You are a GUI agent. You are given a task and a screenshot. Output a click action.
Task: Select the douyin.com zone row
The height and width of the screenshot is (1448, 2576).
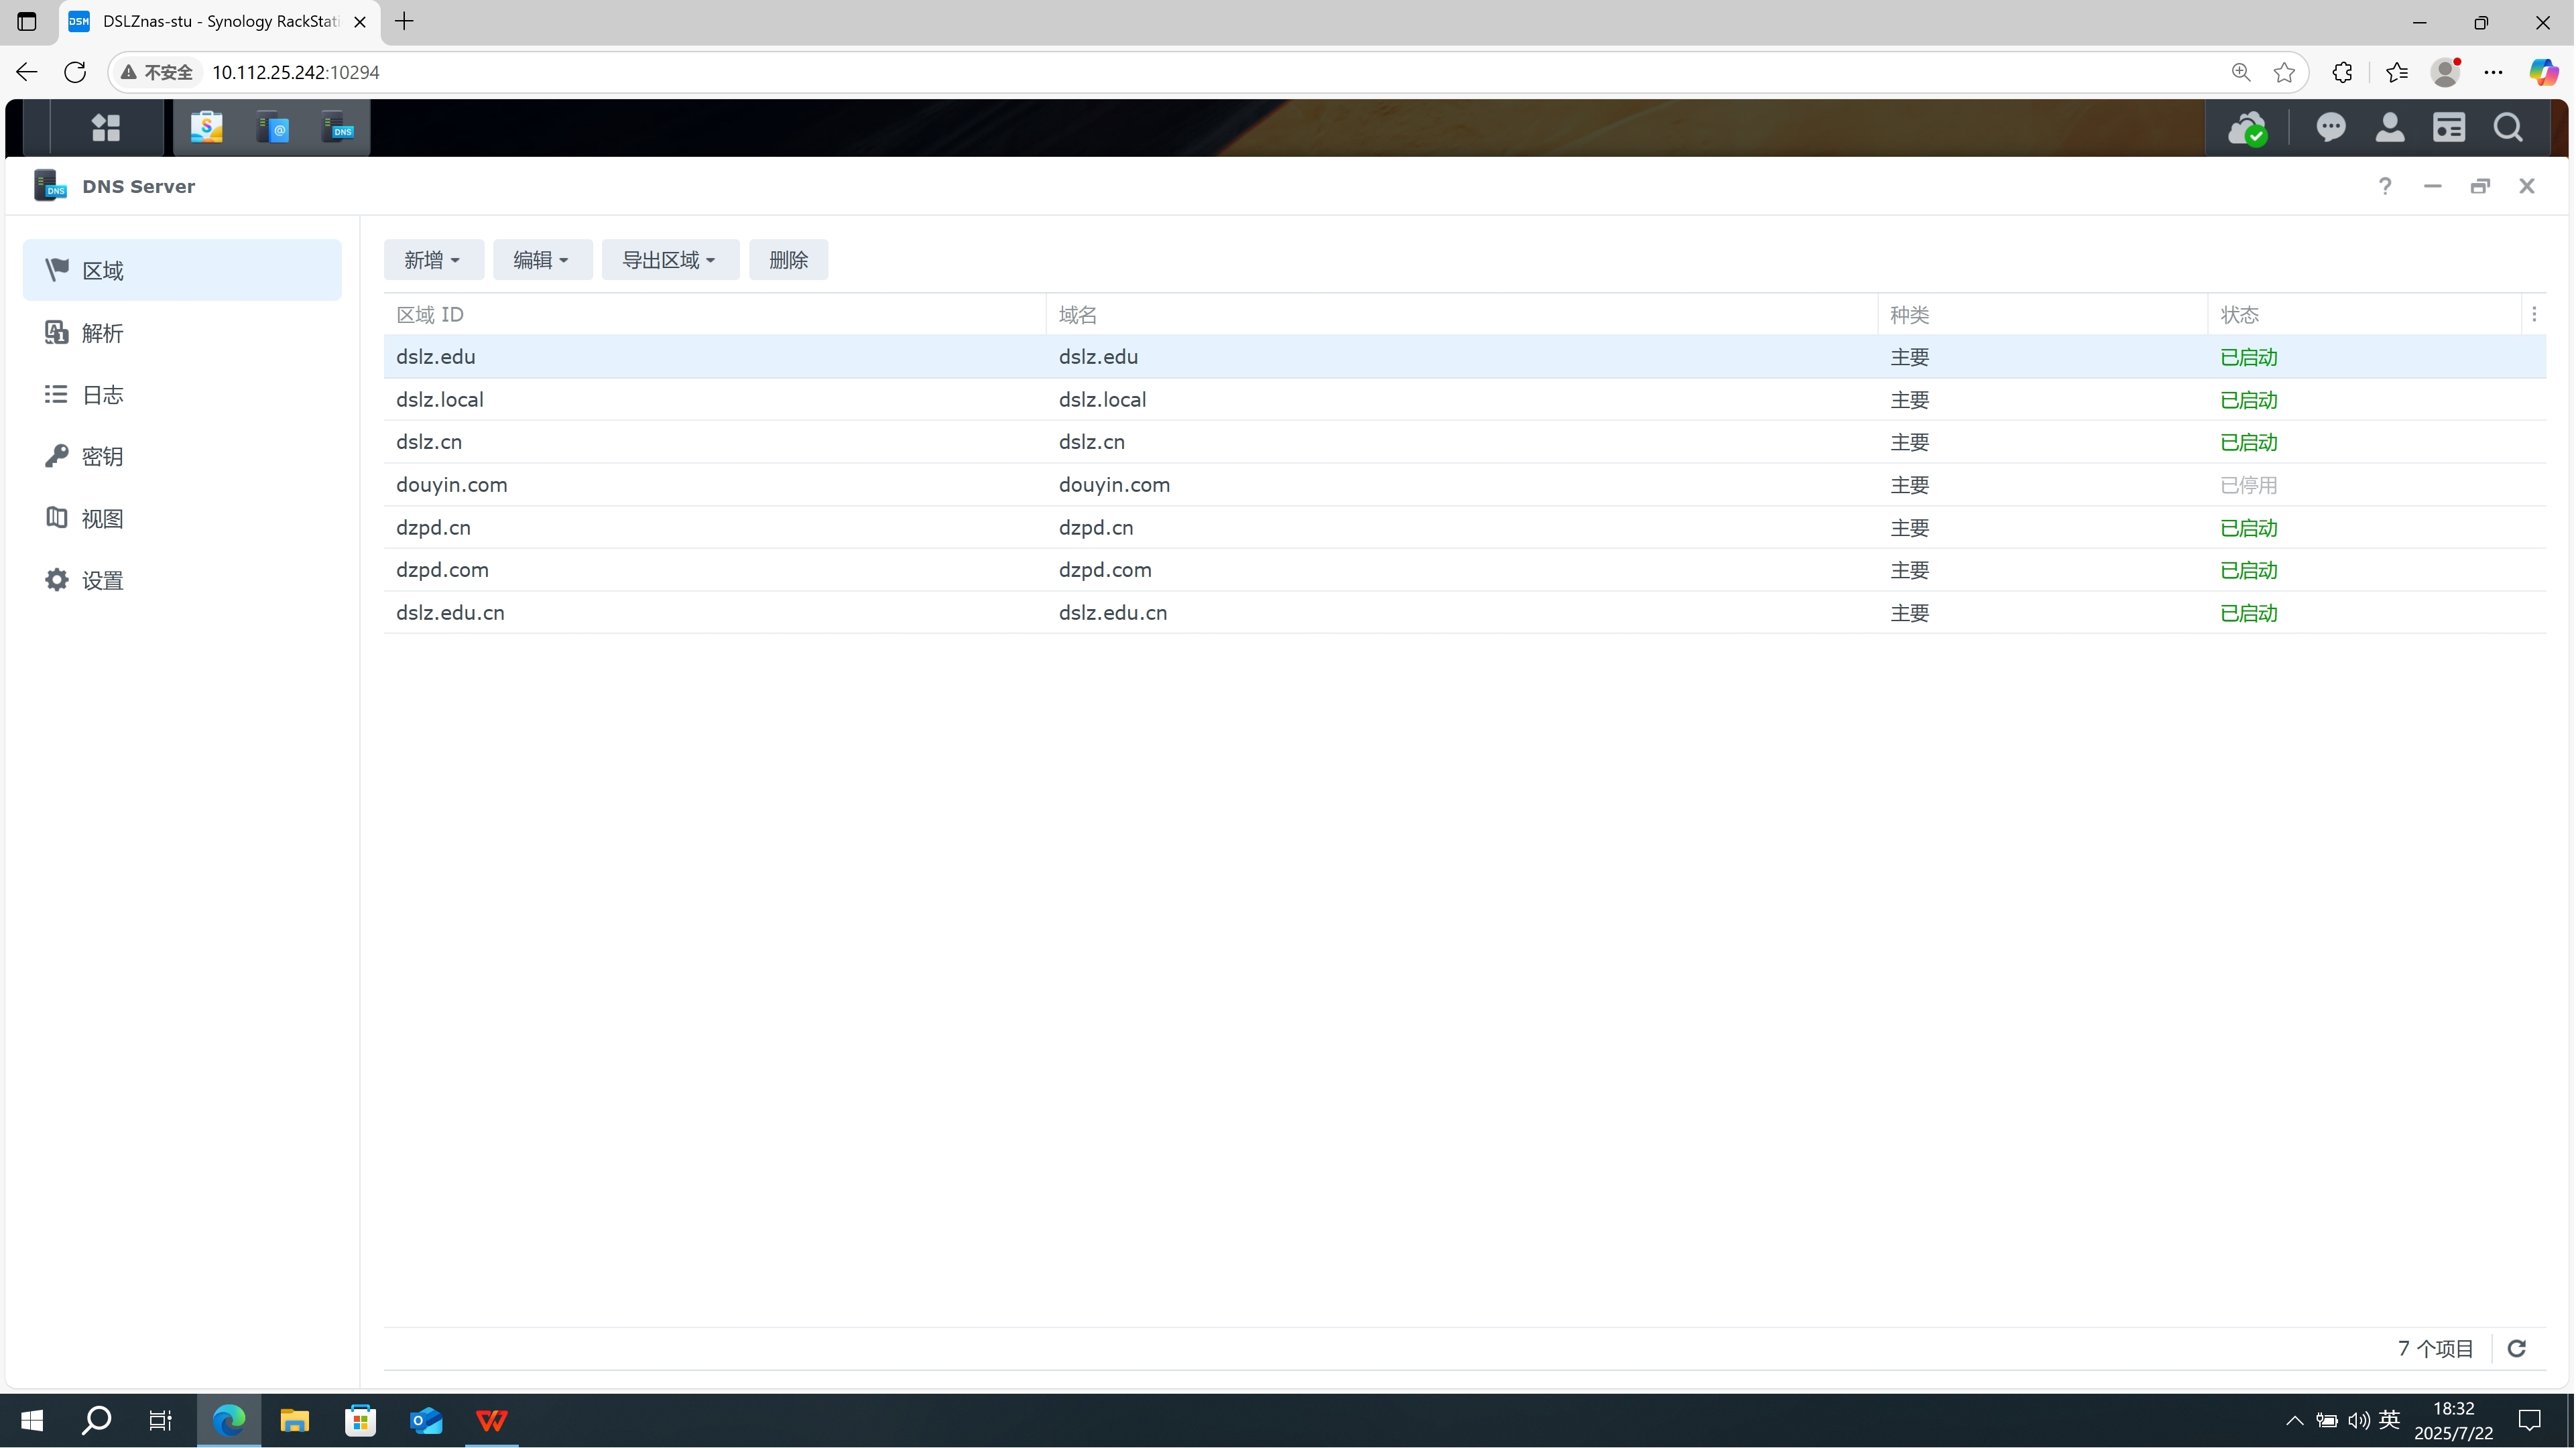(x=1465, y=484)
